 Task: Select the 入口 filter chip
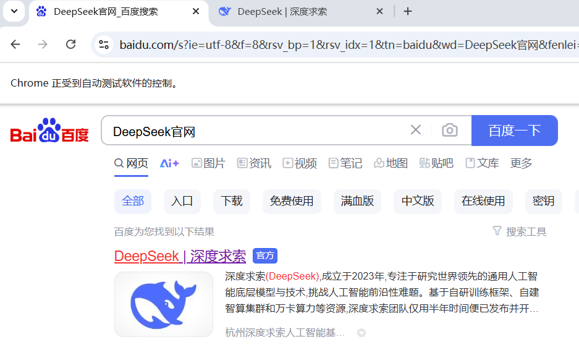(182, 202)
